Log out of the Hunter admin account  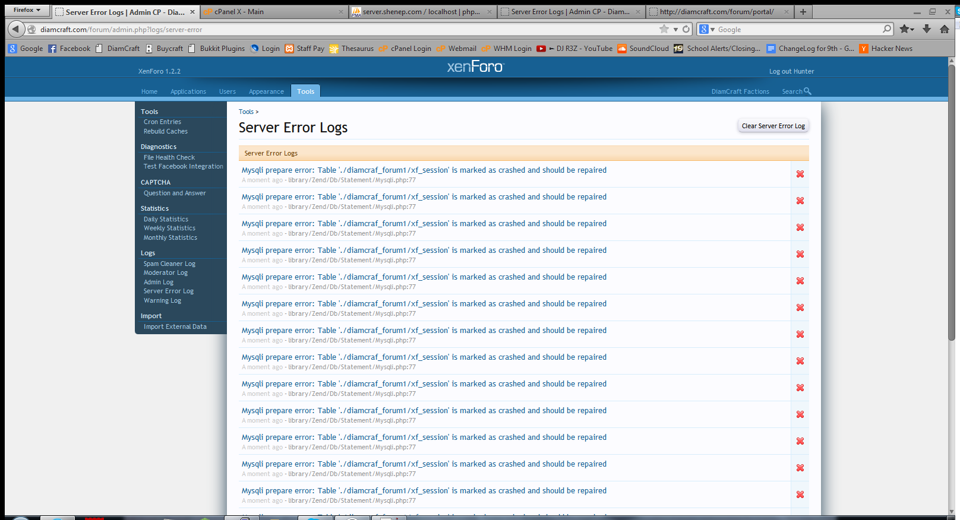pos(791,71)
